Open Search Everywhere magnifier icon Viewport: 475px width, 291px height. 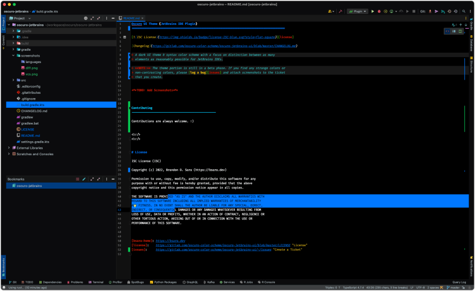pos(464,11)
